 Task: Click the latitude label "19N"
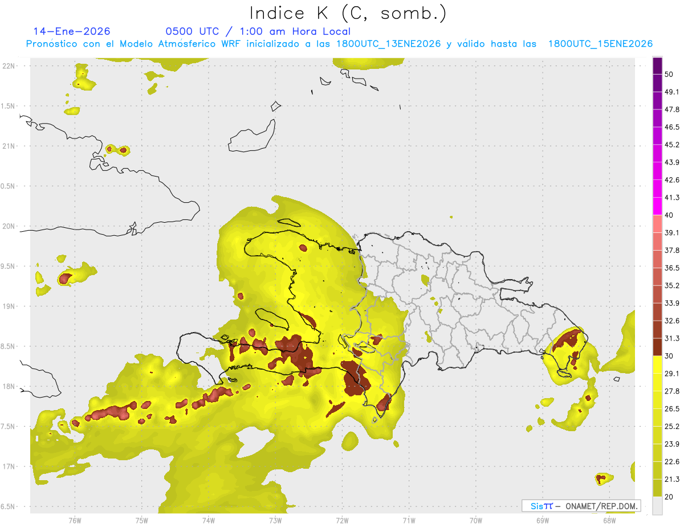[9, 306]
